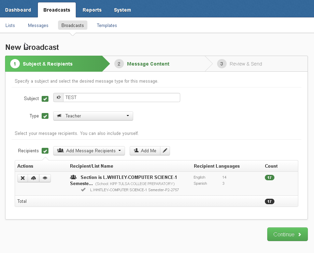Click the Add Me button
Viewport: 314px width, 253px height.
tap(145, 151)
